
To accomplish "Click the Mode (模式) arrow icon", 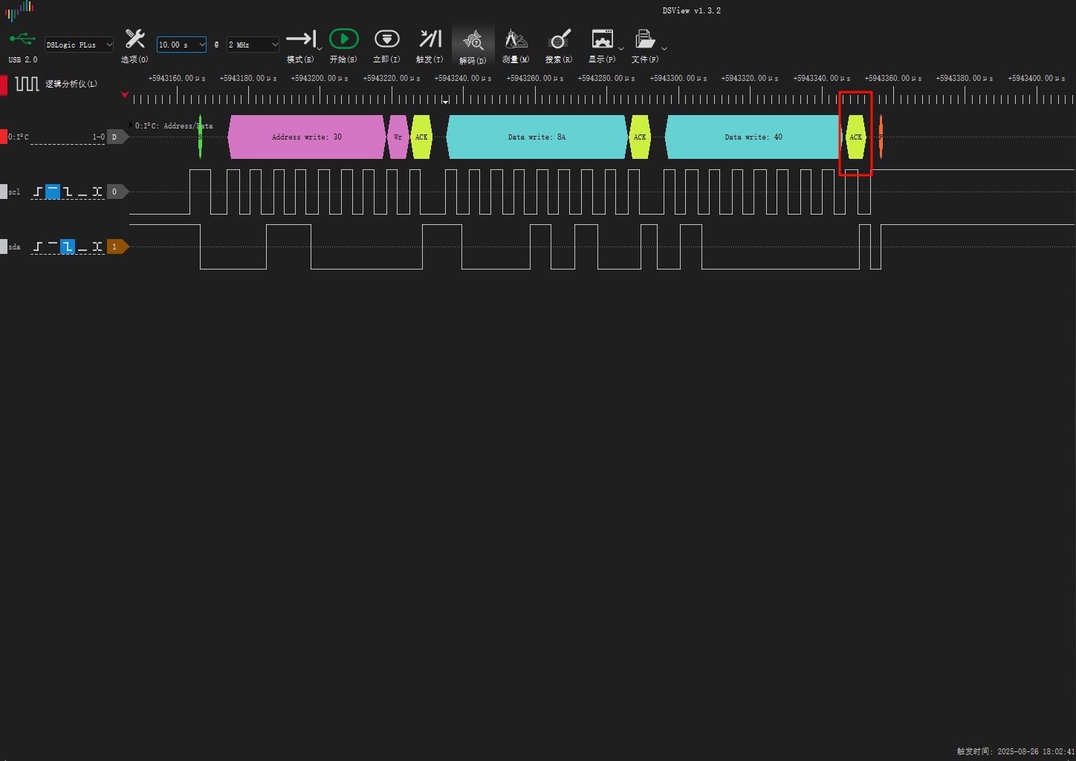I will click(301, 39).
